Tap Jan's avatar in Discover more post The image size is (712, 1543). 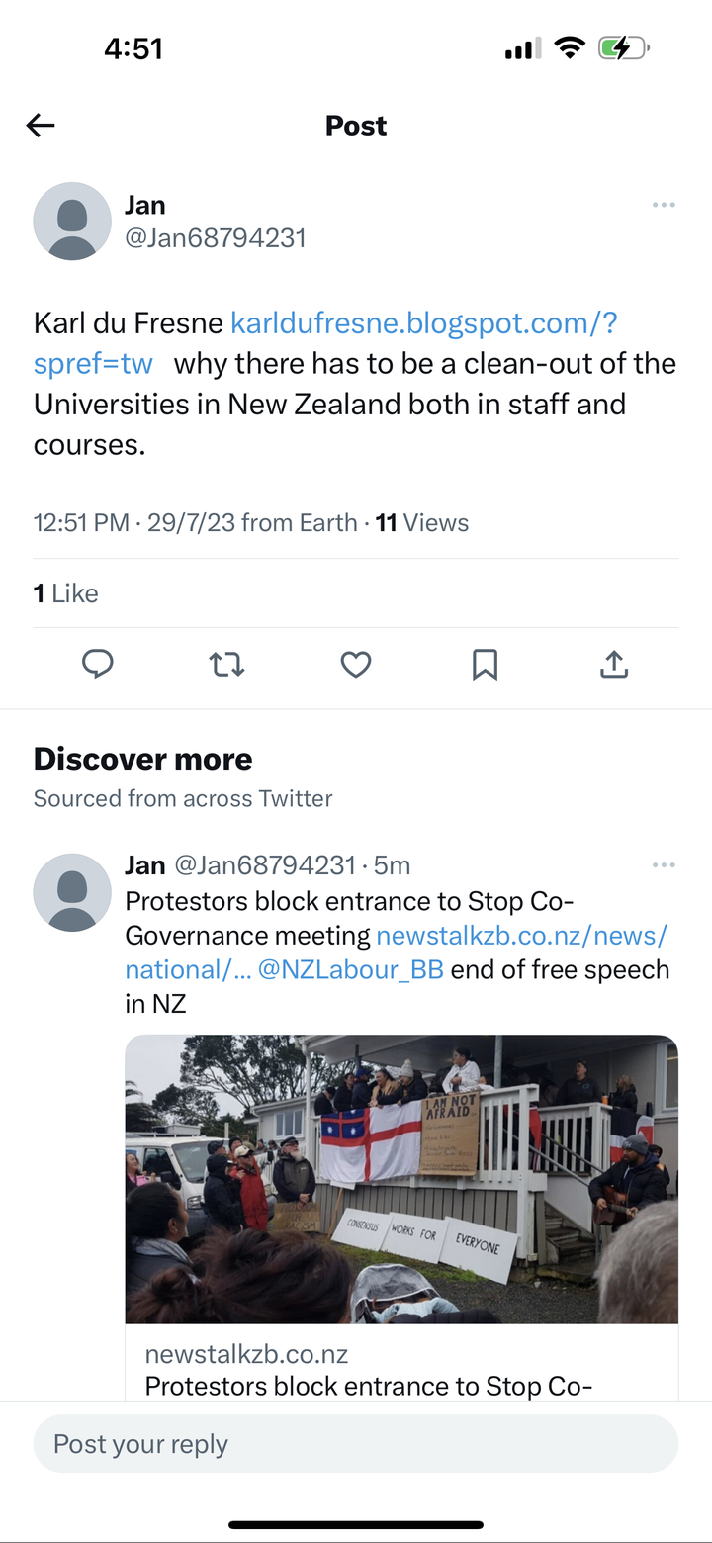click(72, 892)
